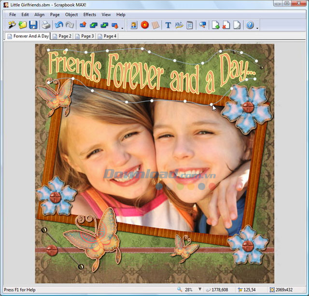The image size is (309, 296).
Task: Click the Print icon in toolbar
Action: click(46, 25)
